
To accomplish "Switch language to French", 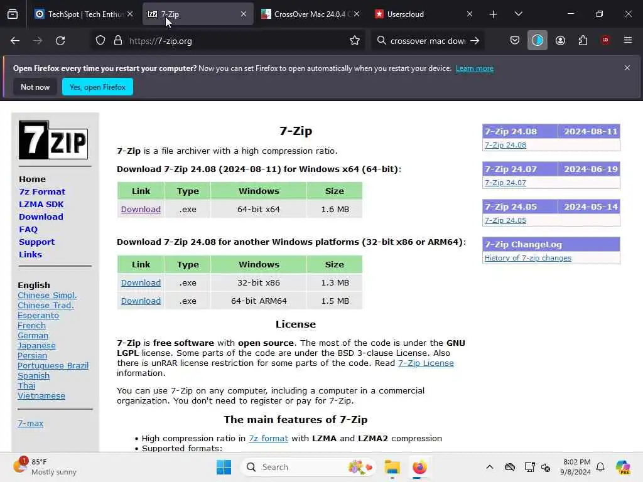I will click(x=31, y=326).
